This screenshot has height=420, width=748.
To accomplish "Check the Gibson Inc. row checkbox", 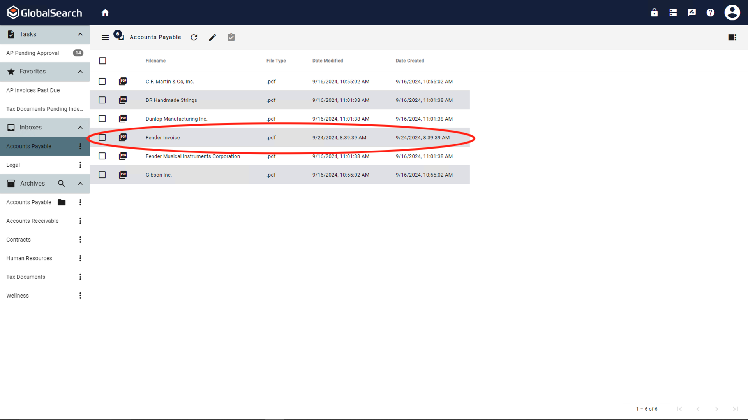I will [102, 175].
